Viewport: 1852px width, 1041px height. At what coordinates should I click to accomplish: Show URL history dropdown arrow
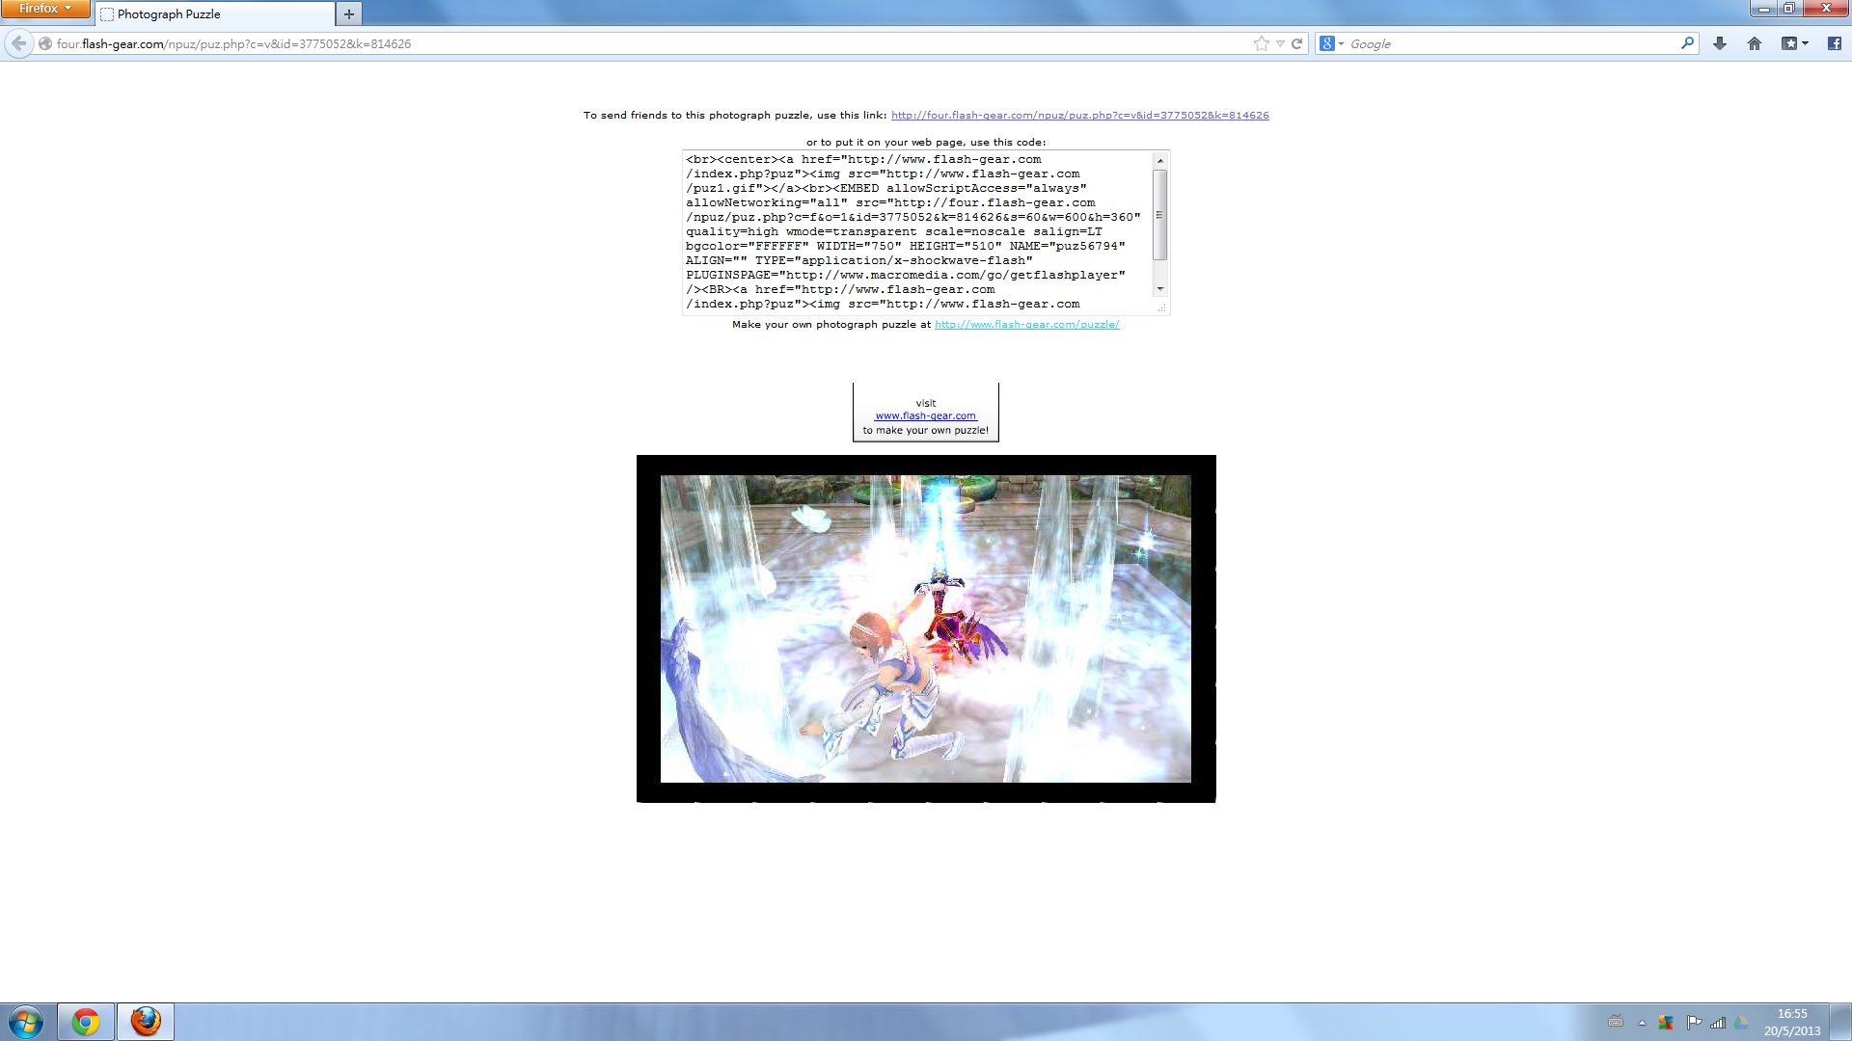pyautogui.click(x=1280, y=43)
